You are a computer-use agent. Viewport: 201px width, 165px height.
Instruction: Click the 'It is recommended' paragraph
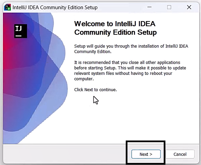(x=130, y=70)
